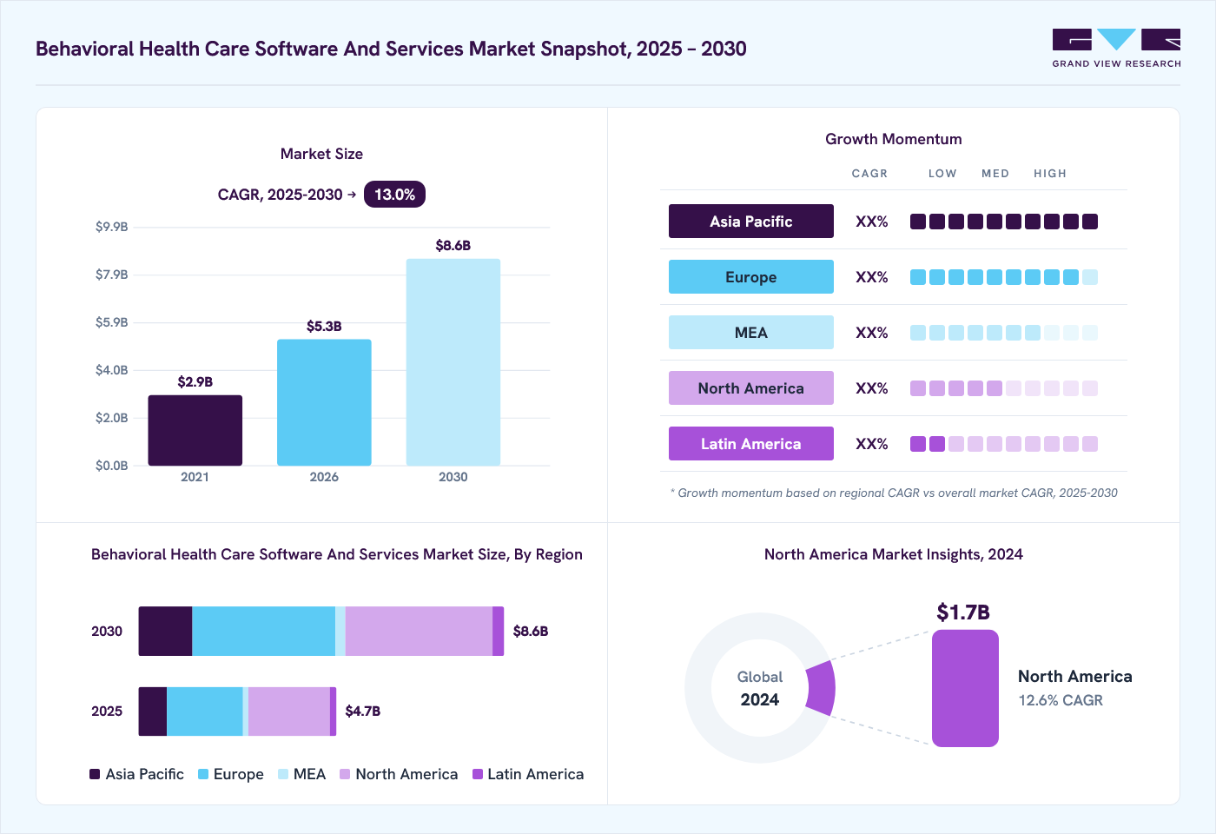
Task: Click North America legend color square
Action: 345,774
